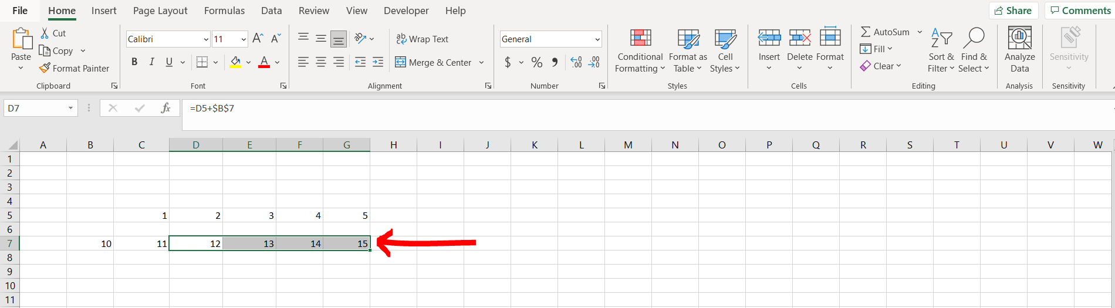This screenshot has height=308, width=1115.
Task: Apply accounting dollar number format
Action: tap(508, 62)
